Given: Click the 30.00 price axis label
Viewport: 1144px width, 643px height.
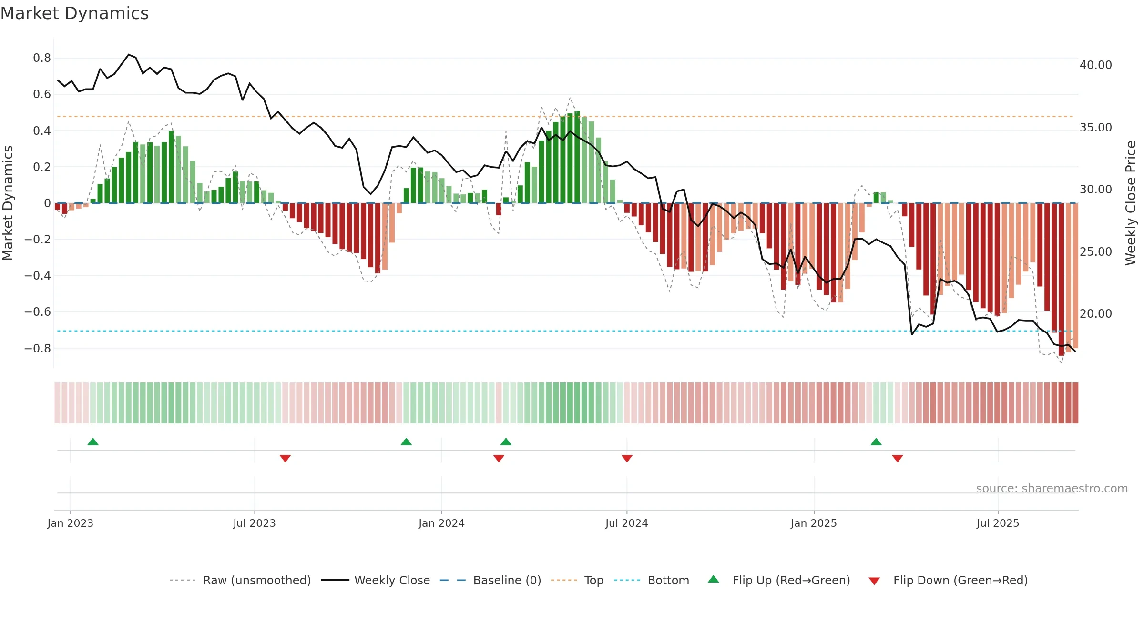Looking at the screenshot, I should [x=1096, y=190].
